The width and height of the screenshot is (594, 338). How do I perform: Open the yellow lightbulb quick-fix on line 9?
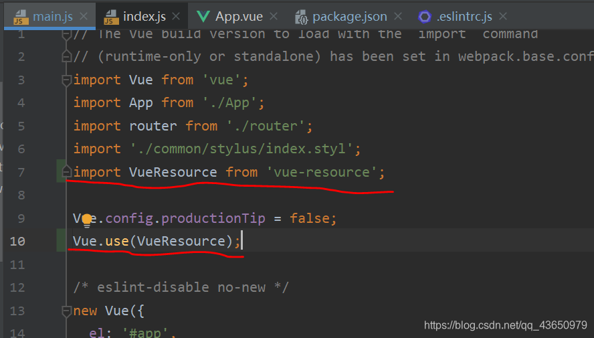pyautogui.click(x=87, y=220)
